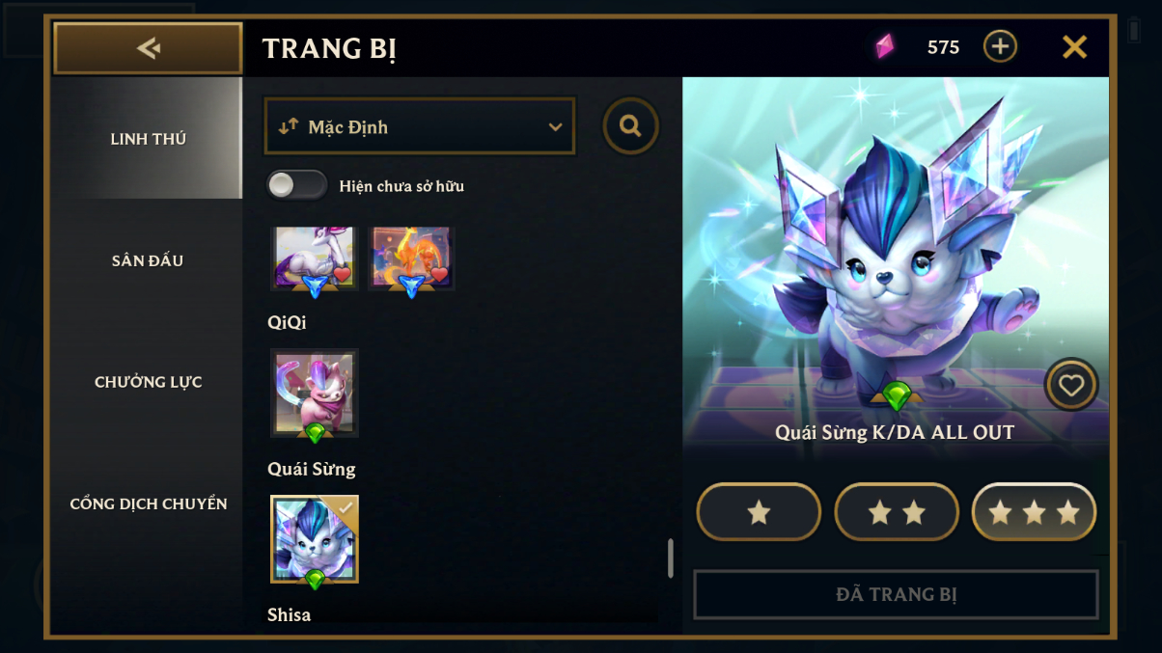Click the Đã Trang Bị button
1162x653 pixels.
[896, 594]
